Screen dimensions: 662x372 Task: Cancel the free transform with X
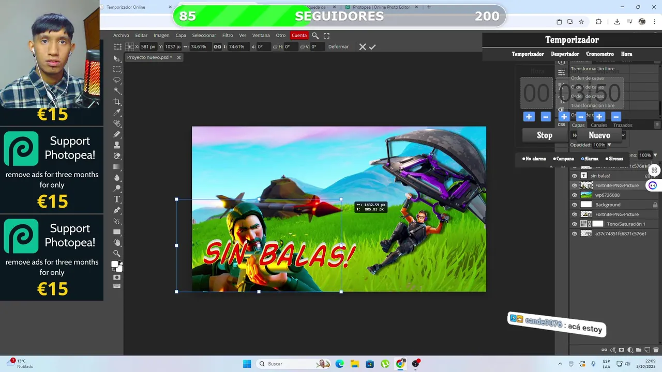click(x=363, y=47)
